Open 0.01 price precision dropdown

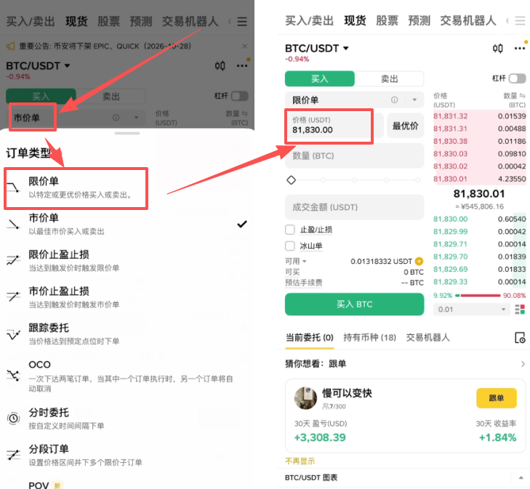tap(472, 310)
